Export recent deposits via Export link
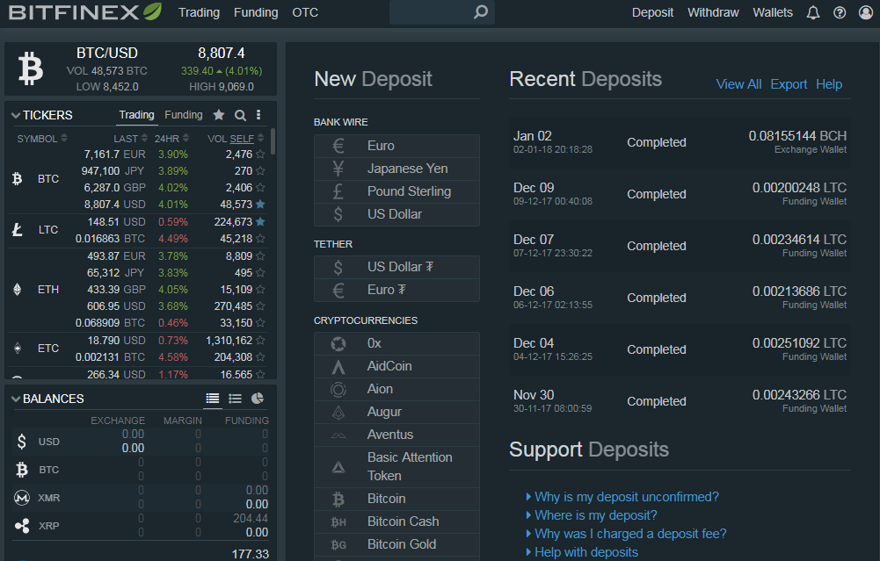The width and height of the screenshot is (880, 561). point(789,84)
